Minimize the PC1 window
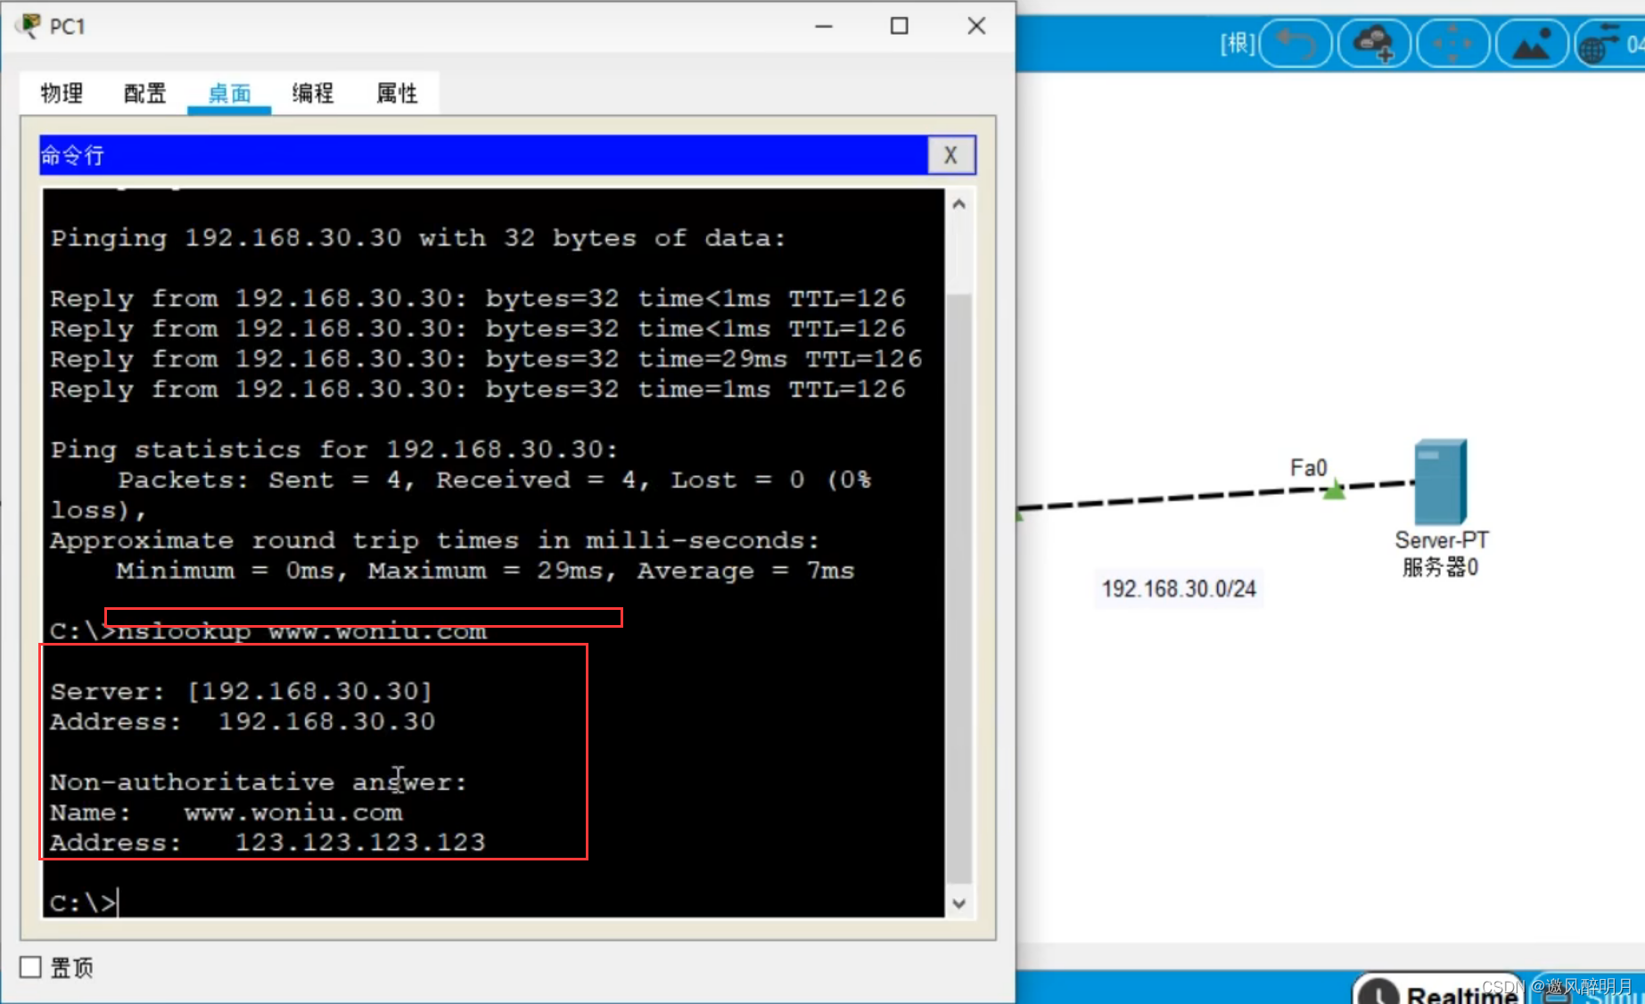This screenshot has width=1645, height=1004. pyautogui.click(x=824, y=26)
